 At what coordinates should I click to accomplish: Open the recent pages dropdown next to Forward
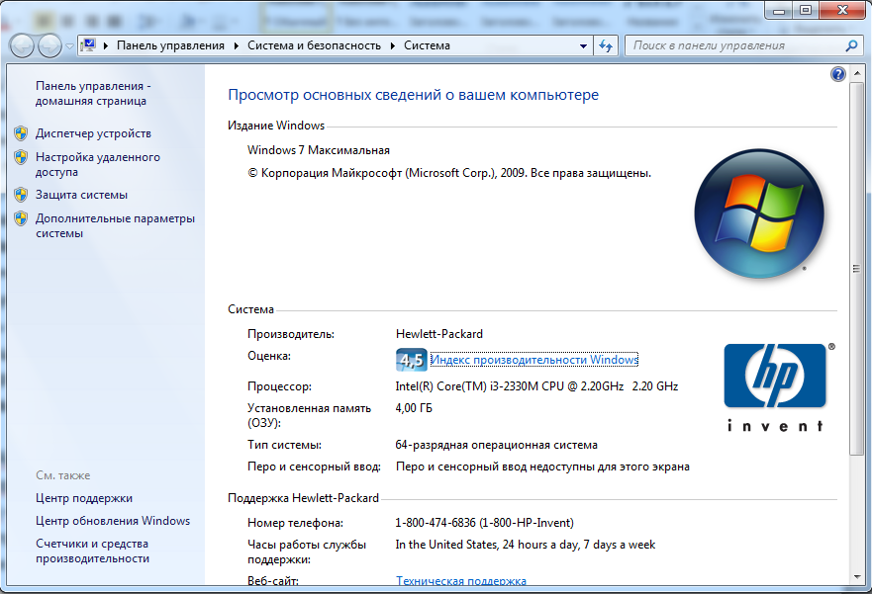tap(69, 45)
